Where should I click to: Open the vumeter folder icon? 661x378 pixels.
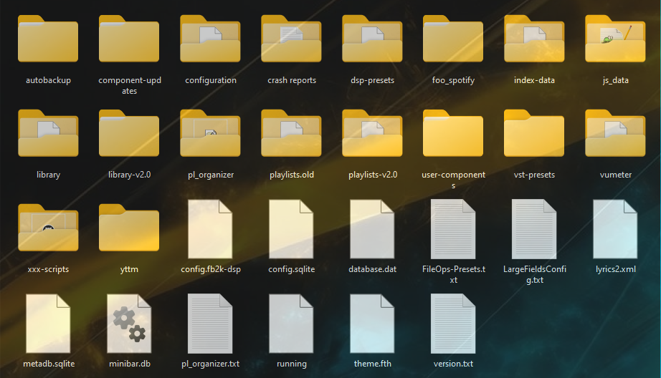[615, 133]
